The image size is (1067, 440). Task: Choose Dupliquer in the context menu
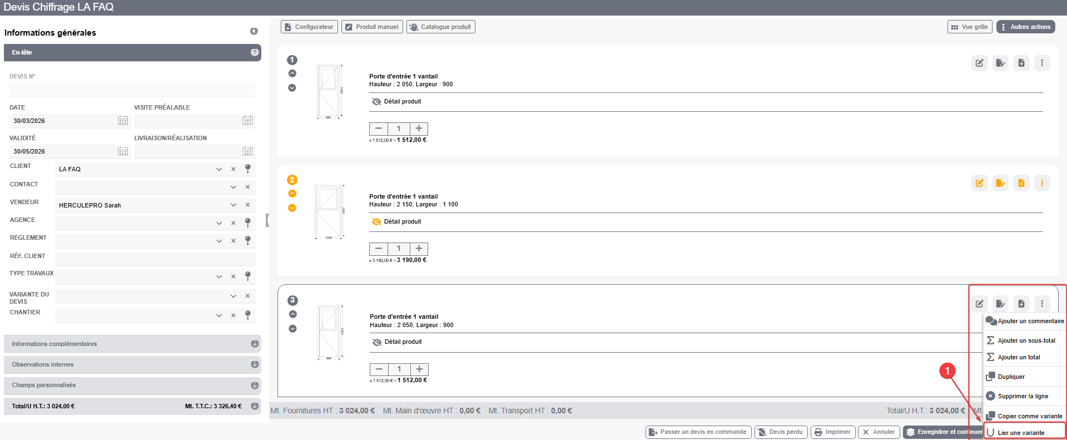point(1025,377)
